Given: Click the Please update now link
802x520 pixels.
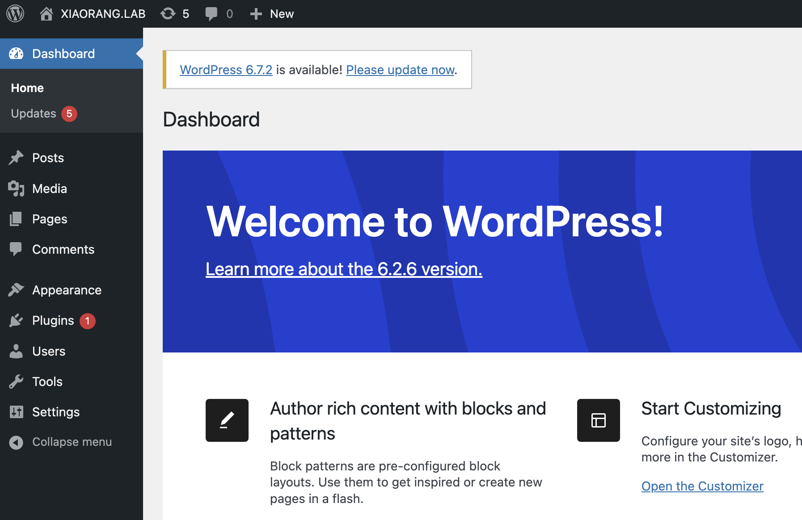Looking at the screenshot, I should click(400, 70).
